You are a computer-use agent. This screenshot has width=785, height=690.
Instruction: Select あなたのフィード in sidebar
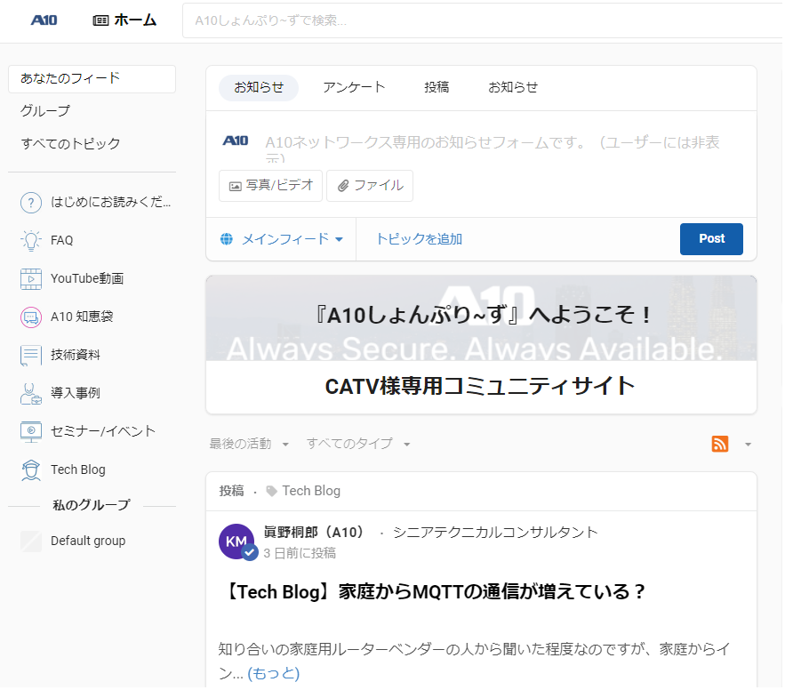coord(92,78)
